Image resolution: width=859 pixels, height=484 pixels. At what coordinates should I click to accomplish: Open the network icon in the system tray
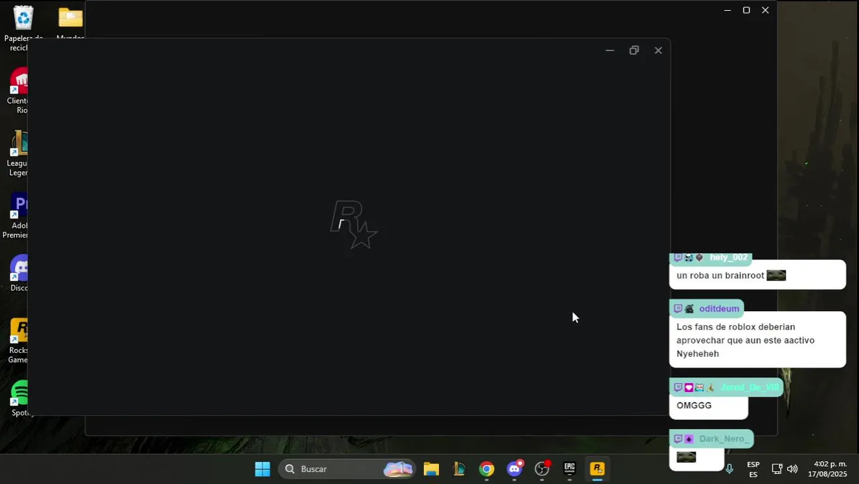coord(777,469)
